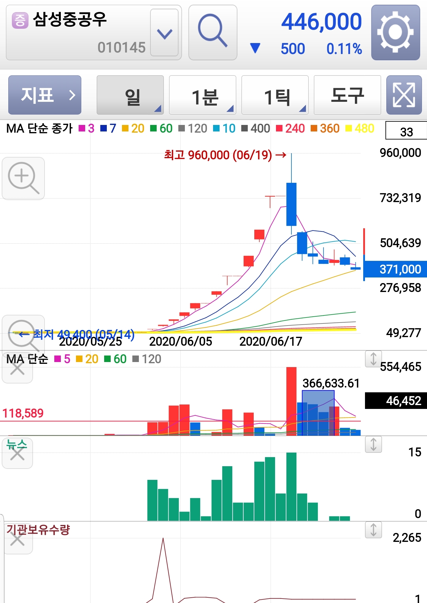Tap the MA 360 orange swatch
Image resolution: width=427 pixels, height=603 pixels.
click(314, 128)
